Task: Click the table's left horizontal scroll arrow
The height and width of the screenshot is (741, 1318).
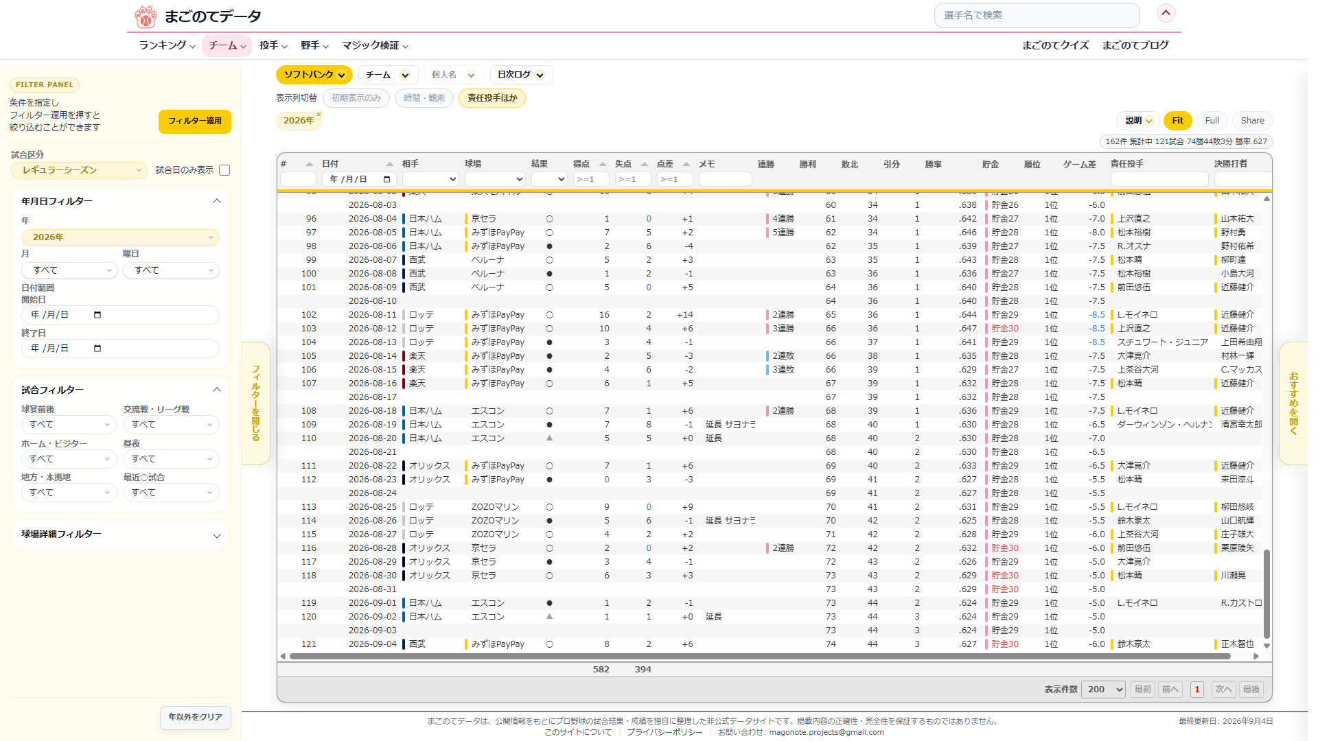Action: tap(283, 657)
